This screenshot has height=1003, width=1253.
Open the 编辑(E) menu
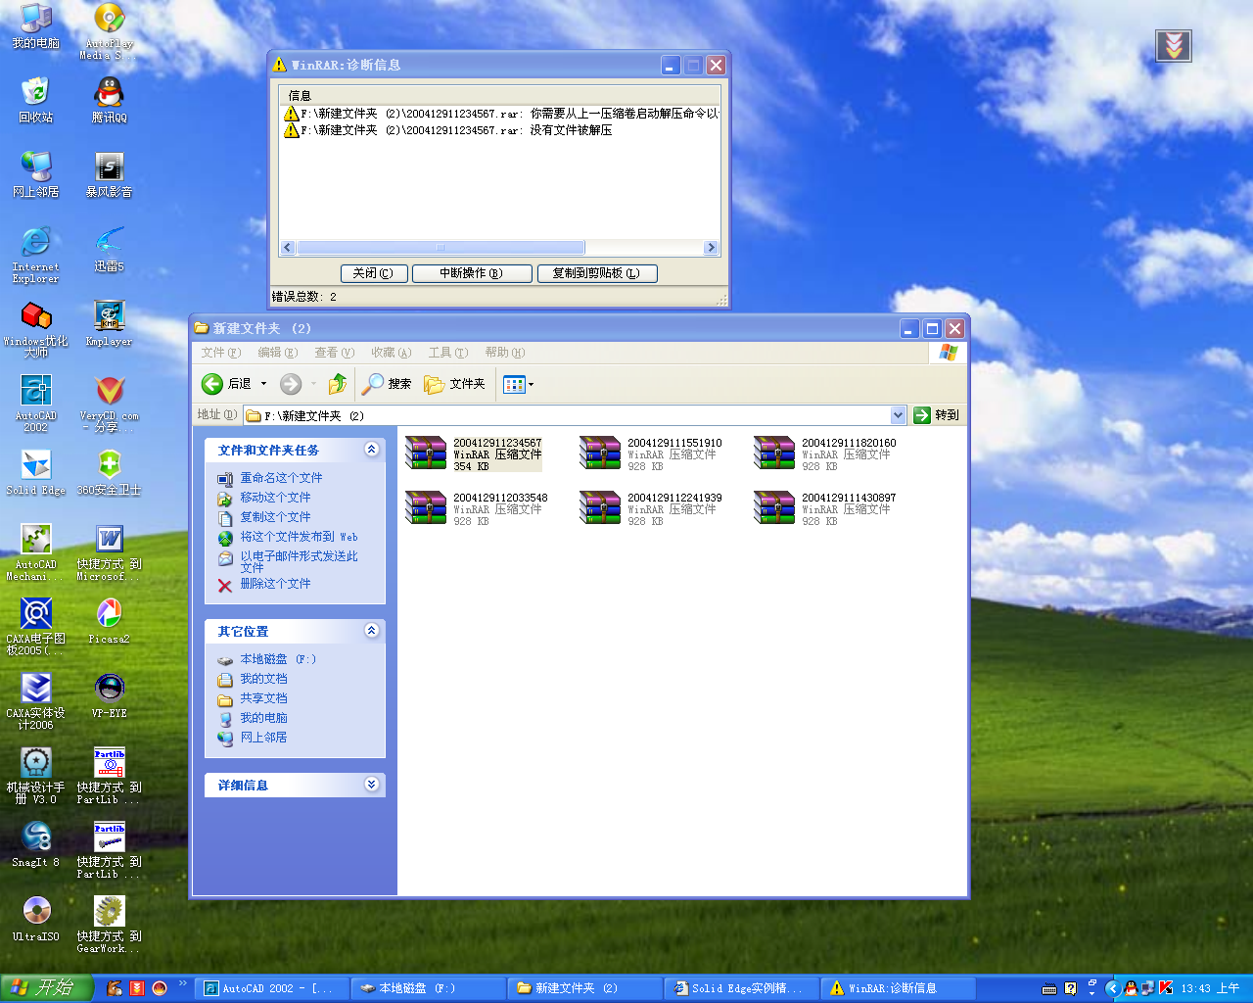pyautogui.click(x=277, y=353)
